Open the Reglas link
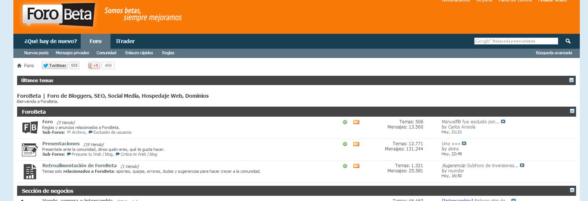 pos(168,53)
